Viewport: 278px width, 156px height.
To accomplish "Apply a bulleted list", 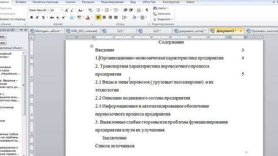I will tap(98, 10).
